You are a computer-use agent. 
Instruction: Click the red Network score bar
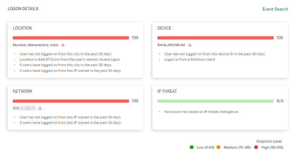[71, 101]
